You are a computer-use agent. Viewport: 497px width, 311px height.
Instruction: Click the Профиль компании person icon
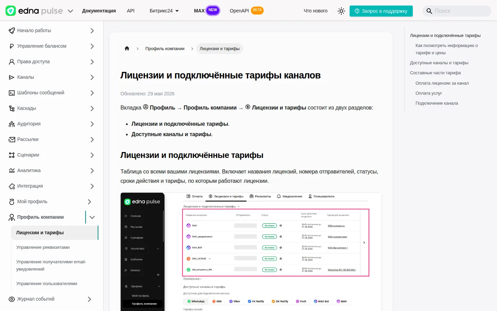pos(12,217)
